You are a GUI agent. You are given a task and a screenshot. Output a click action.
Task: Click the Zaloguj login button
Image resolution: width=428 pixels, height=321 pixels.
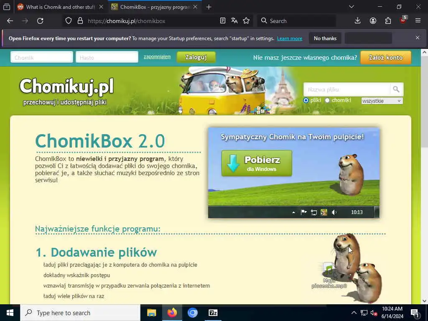196,57
